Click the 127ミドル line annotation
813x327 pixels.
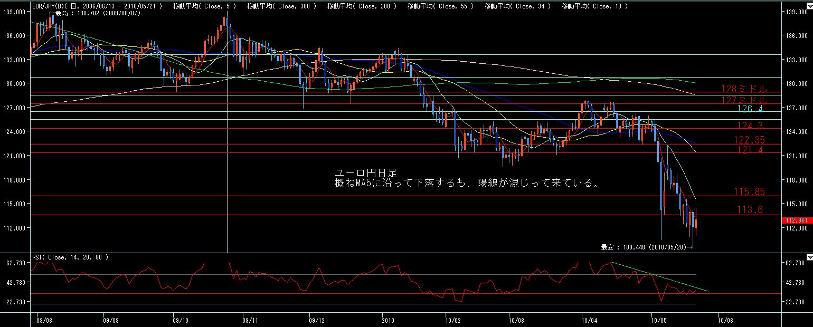(744, 100)
